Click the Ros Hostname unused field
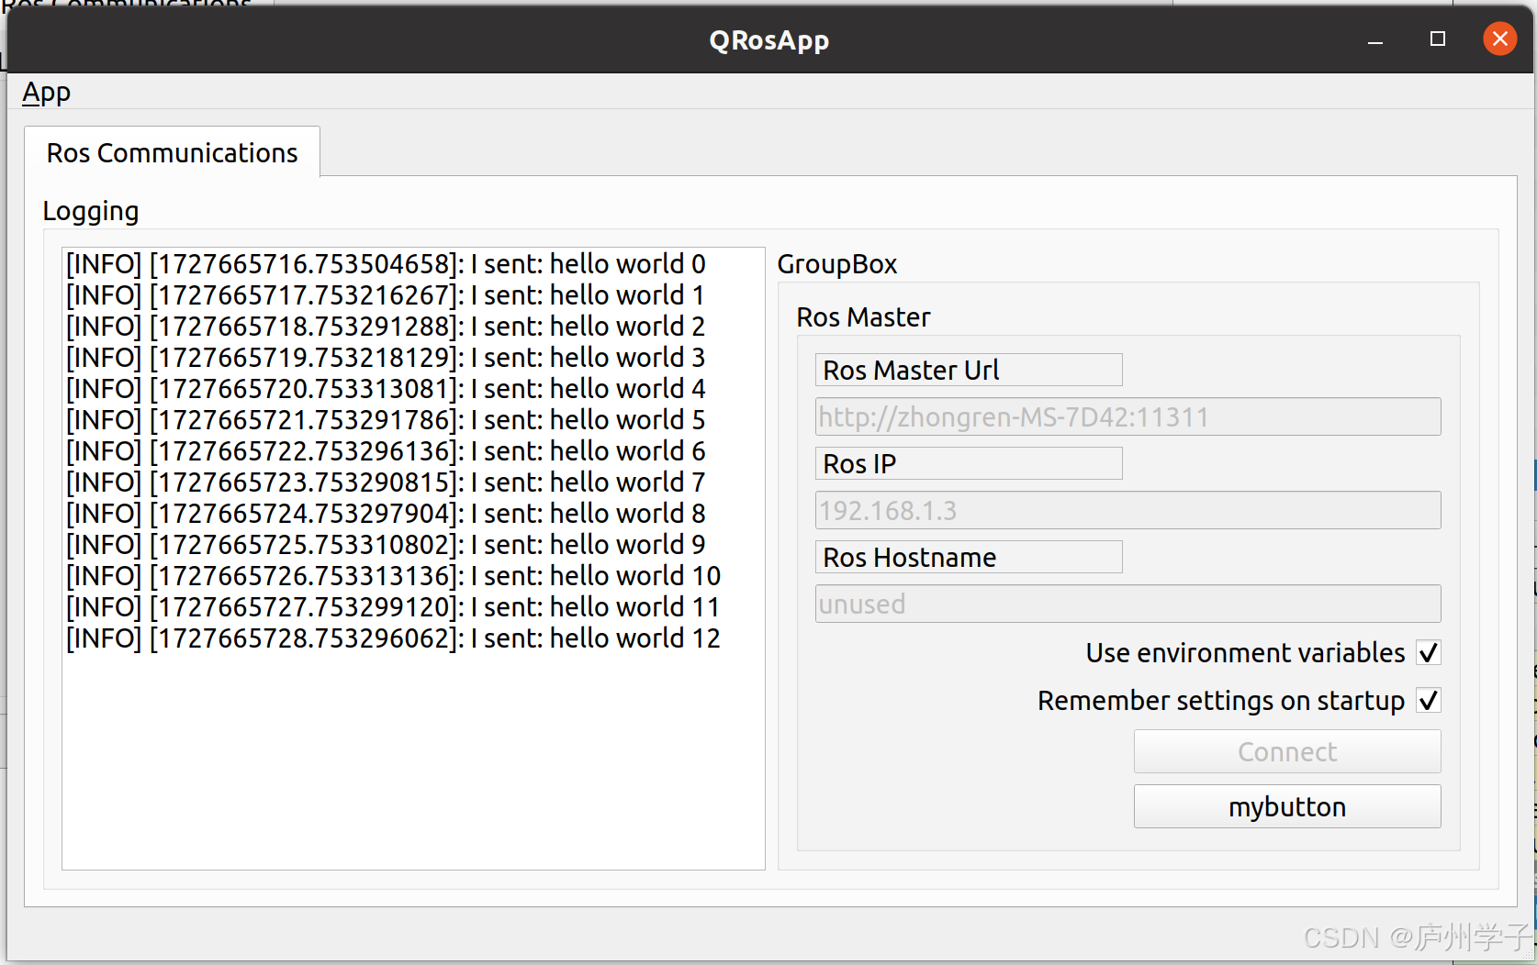The width and height of the screenshot is (1537, 965). 1128,604
